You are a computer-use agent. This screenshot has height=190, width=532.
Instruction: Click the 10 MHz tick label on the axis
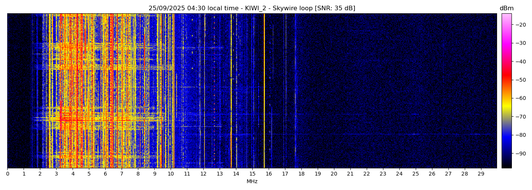171,174
